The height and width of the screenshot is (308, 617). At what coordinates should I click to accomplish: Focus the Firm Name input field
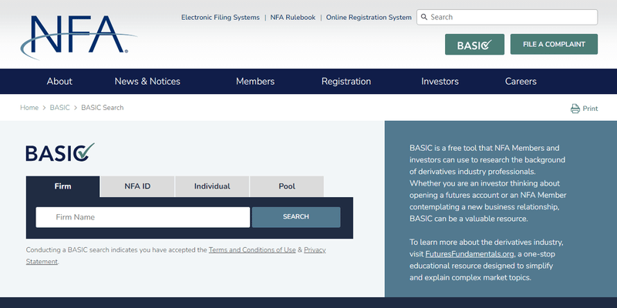pos(143,217)
